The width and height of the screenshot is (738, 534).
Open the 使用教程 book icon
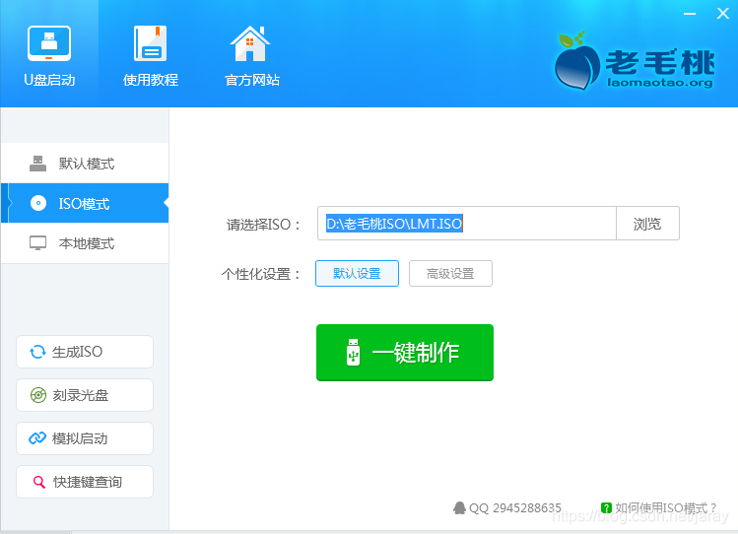tap(150, 43)
